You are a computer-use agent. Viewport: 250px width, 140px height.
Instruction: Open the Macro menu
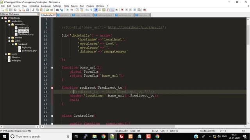click(74, 6)
